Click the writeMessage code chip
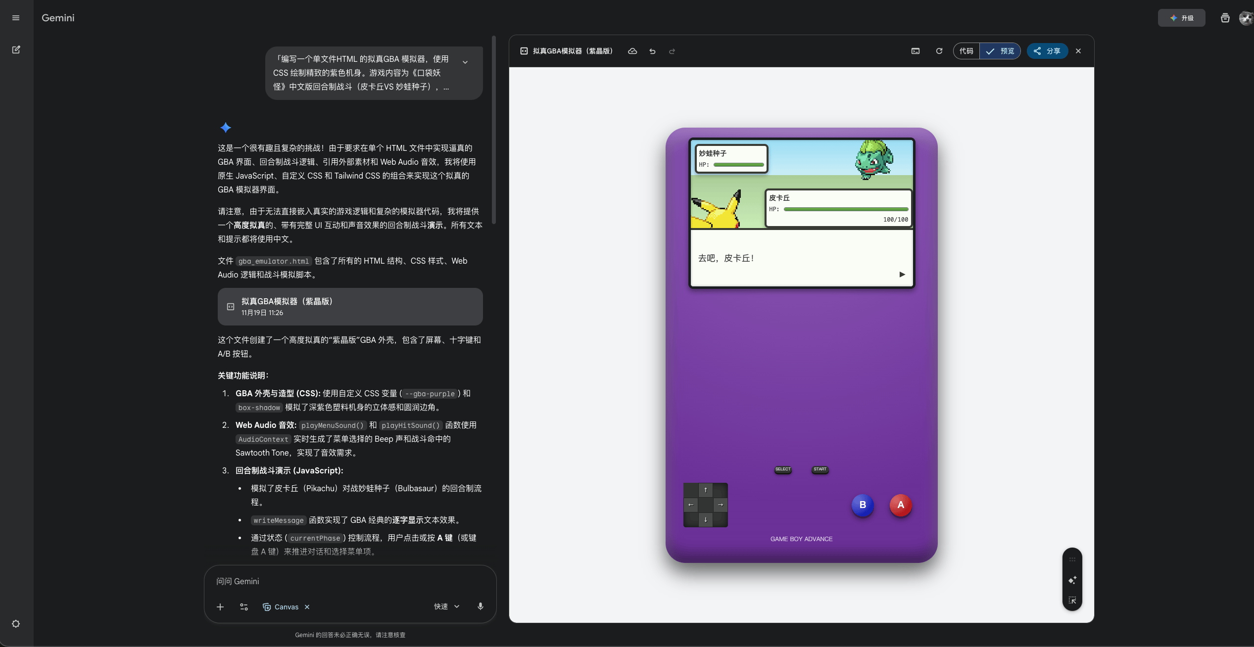The width and height of the screenshot is (1254, 647). (x=279, y=520)
